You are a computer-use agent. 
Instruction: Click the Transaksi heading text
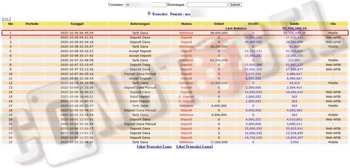tap(160, 14)
